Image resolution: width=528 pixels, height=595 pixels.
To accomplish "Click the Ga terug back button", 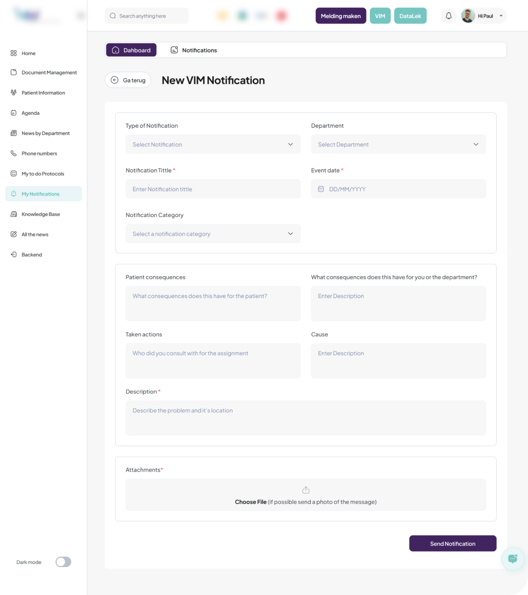I will [128, 80].
